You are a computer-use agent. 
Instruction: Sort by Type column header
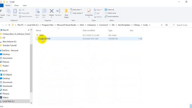110,30
